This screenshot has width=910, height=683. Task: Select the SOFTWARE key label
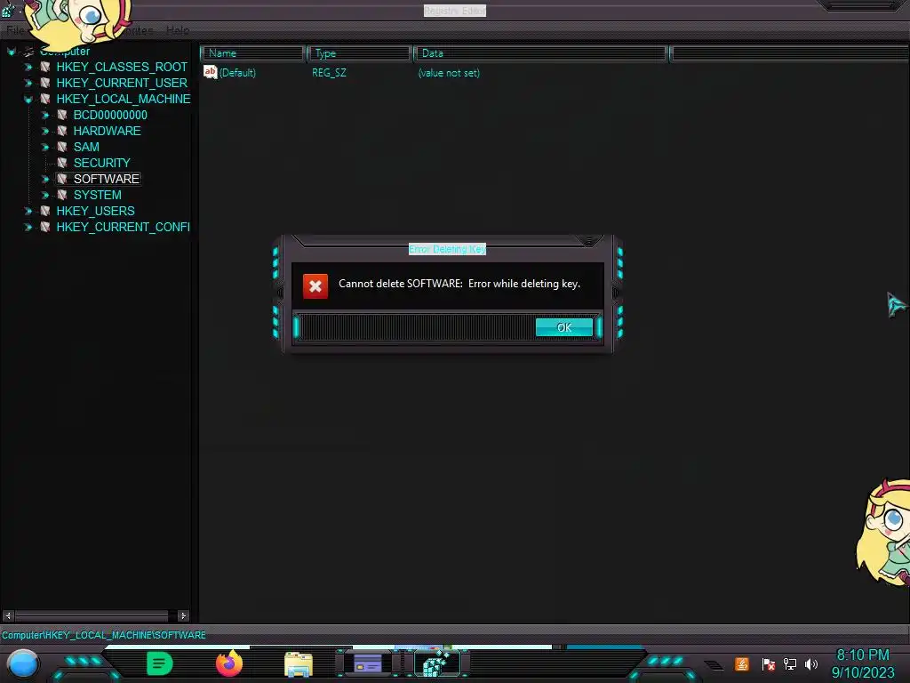pyautogui.click(x=107, y=179)
